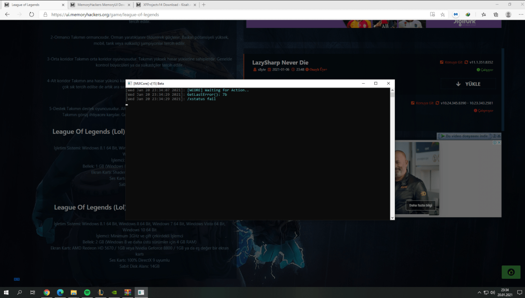Open League of Legends client from taskbar
Screen dimensions: 525x298
tap(101, 292)
